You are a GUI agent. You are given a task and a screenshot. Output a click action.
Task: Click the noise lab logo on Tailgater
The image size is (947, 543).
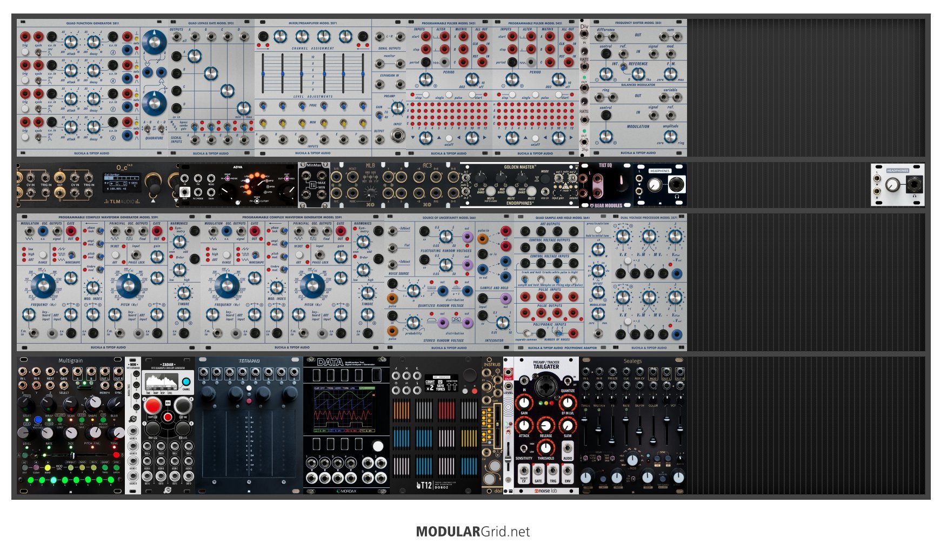545,491
